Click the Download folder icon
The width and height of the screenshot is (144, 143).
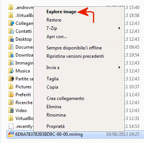point(11,55)
